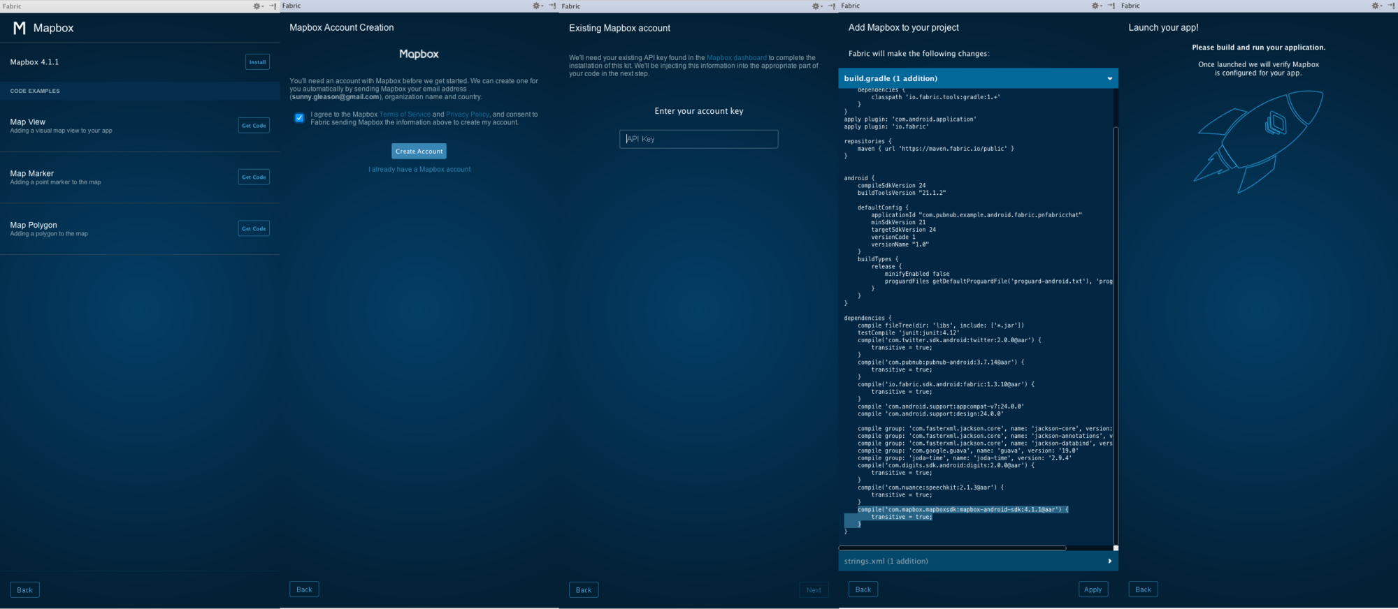
Task: Open gear settings above Add Mapbox to your project
Action: coord(1095,6)
